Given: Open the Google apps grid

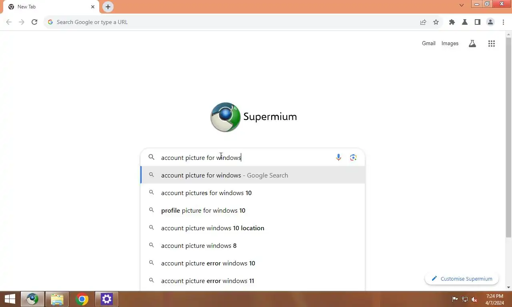Looking at the screenshot, I should click(492, 44).
